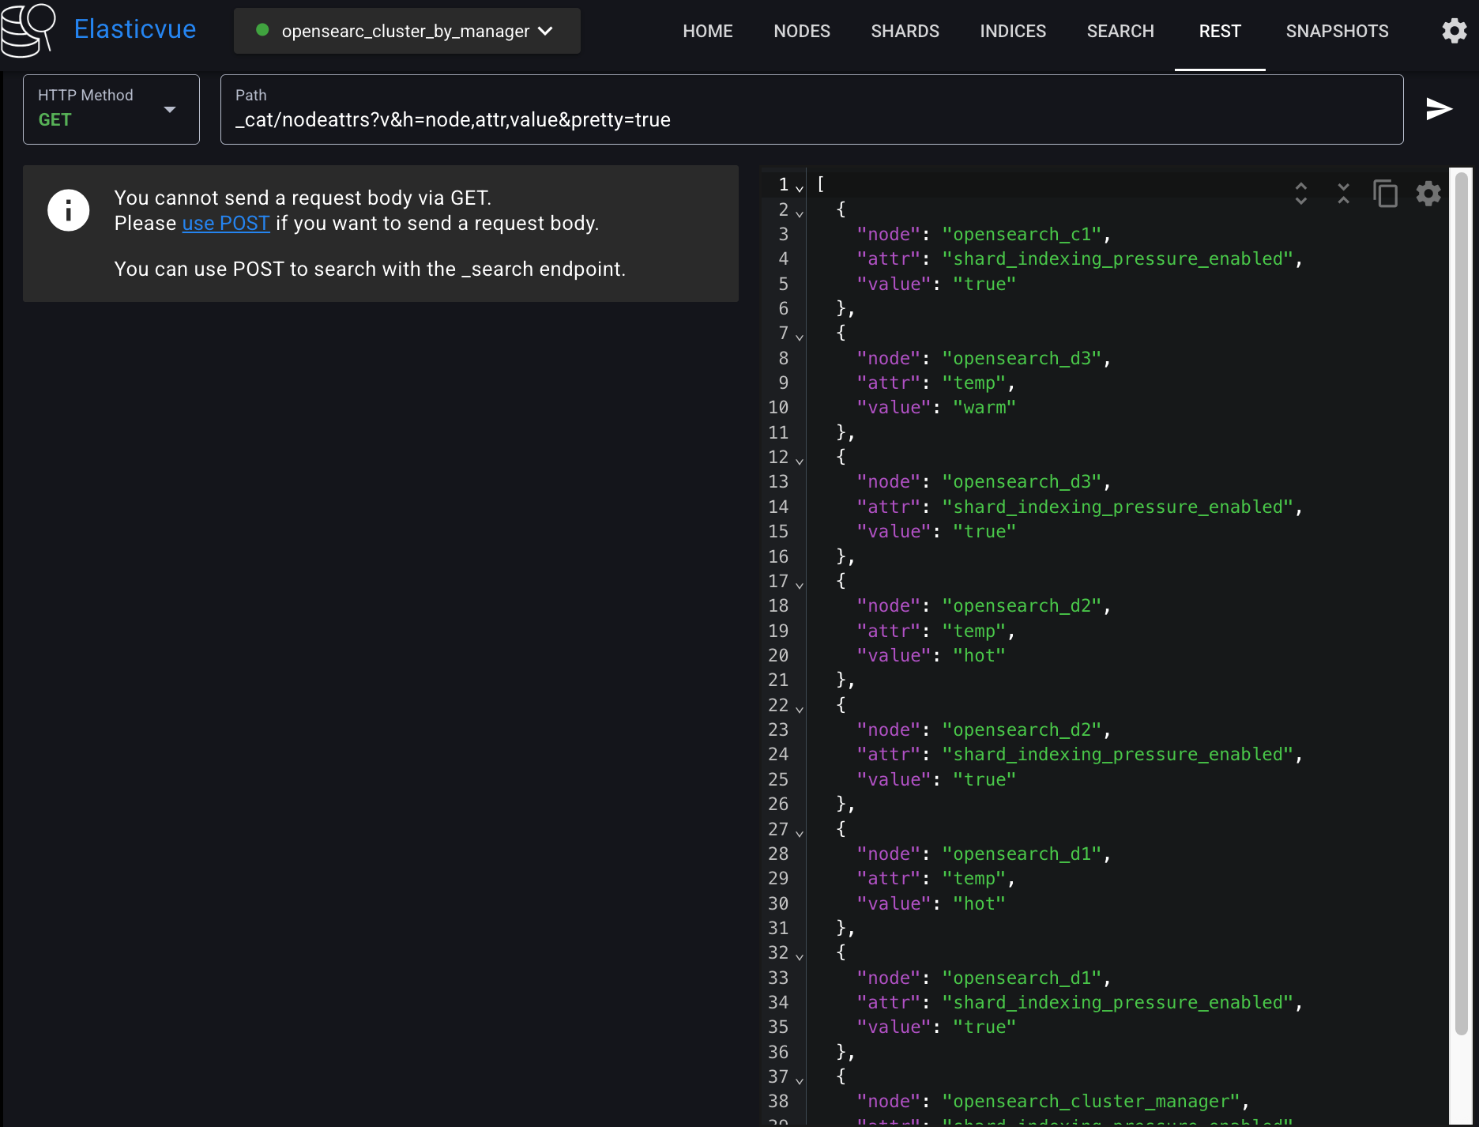Image resolution: width=1479 pixels, height=1127 pixels.
Task: Click the "true" value on line 5
Action: tap(984, 285)
